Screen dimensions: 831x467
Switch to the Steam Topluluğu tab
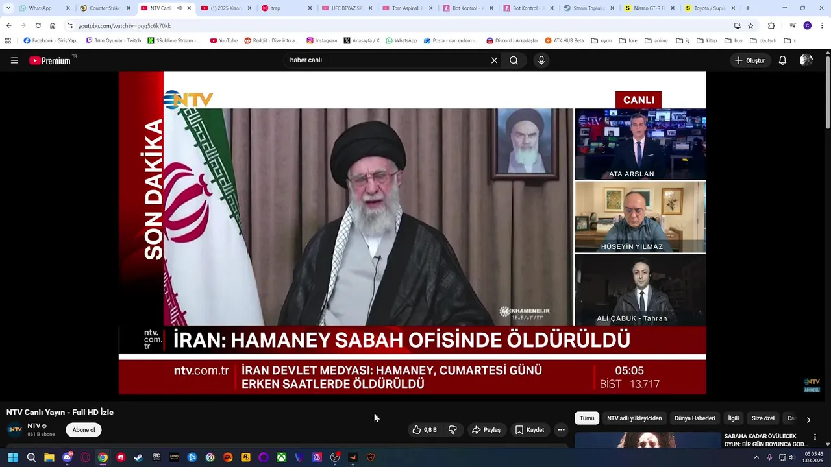tap(589, 8)
